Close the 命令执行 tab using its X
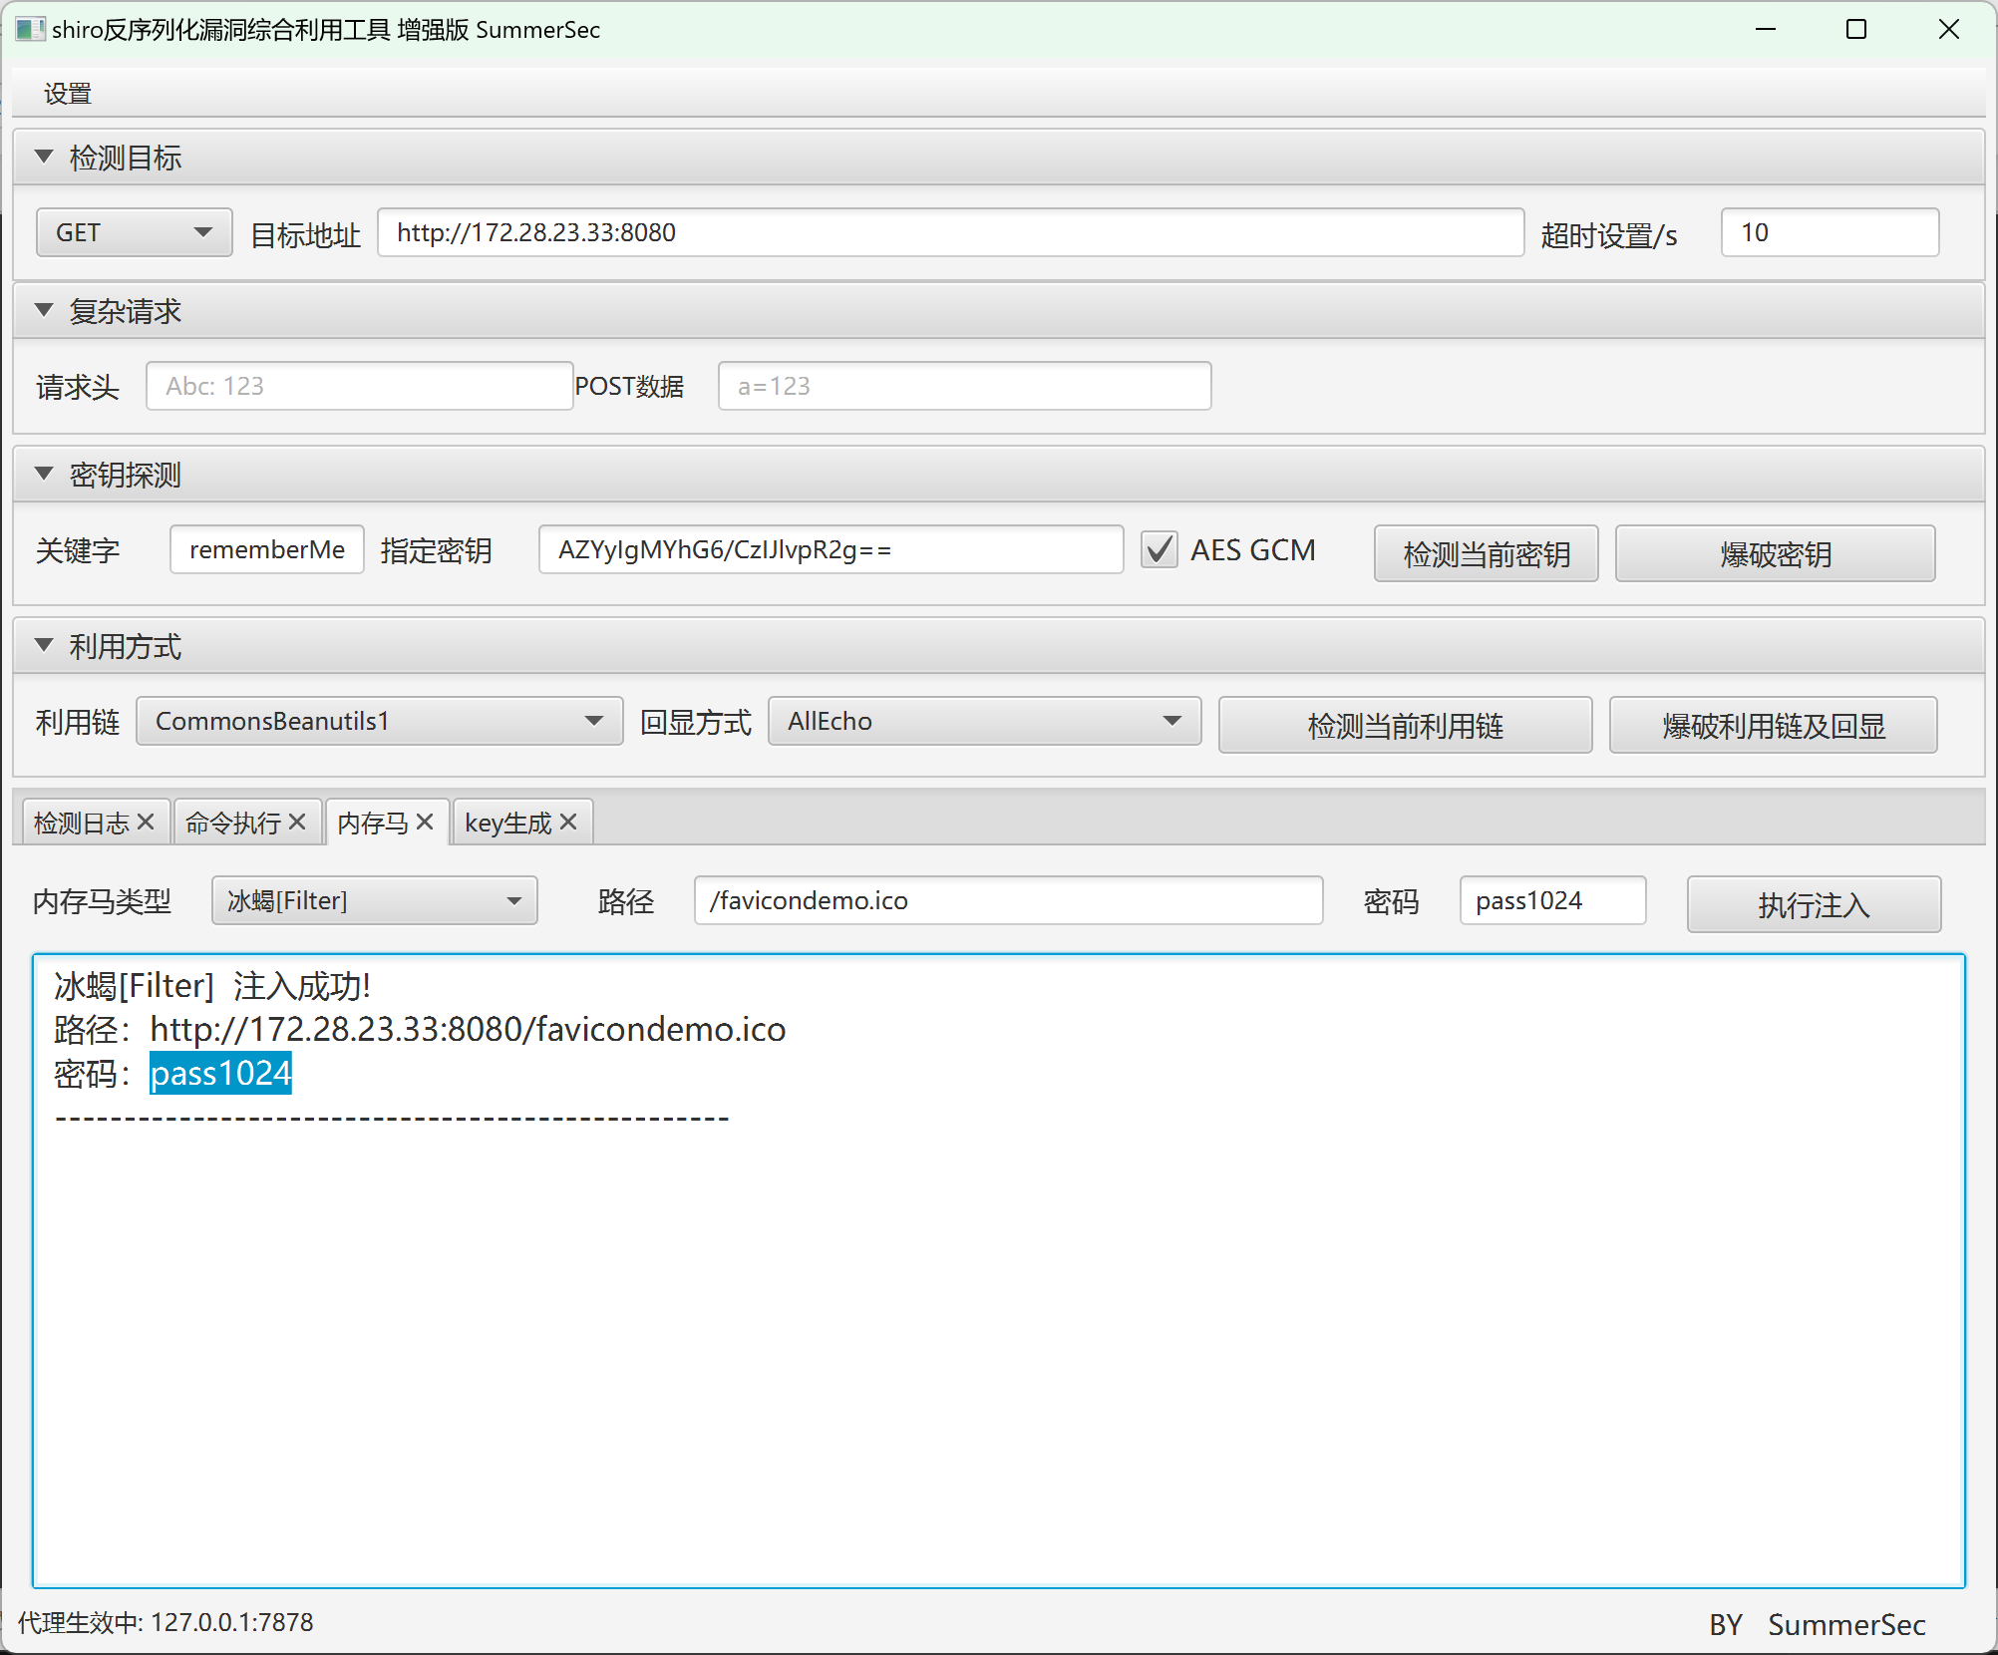 pos(297,822)
